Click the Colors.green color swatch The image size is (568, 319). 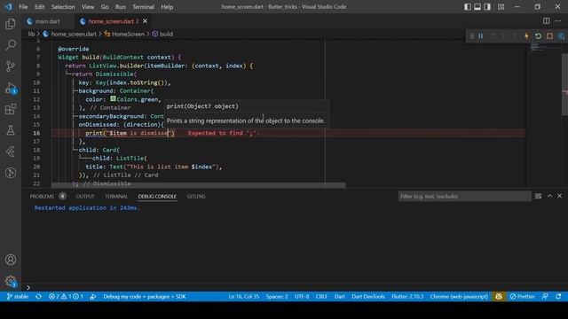(113, 98)
